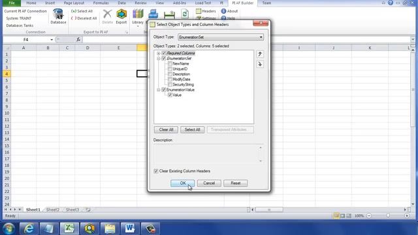Image resolution: width=418 pixels, height=235 pixels.
Task: Switch to Load Test ribbon tab
Action: pos(203,3)
